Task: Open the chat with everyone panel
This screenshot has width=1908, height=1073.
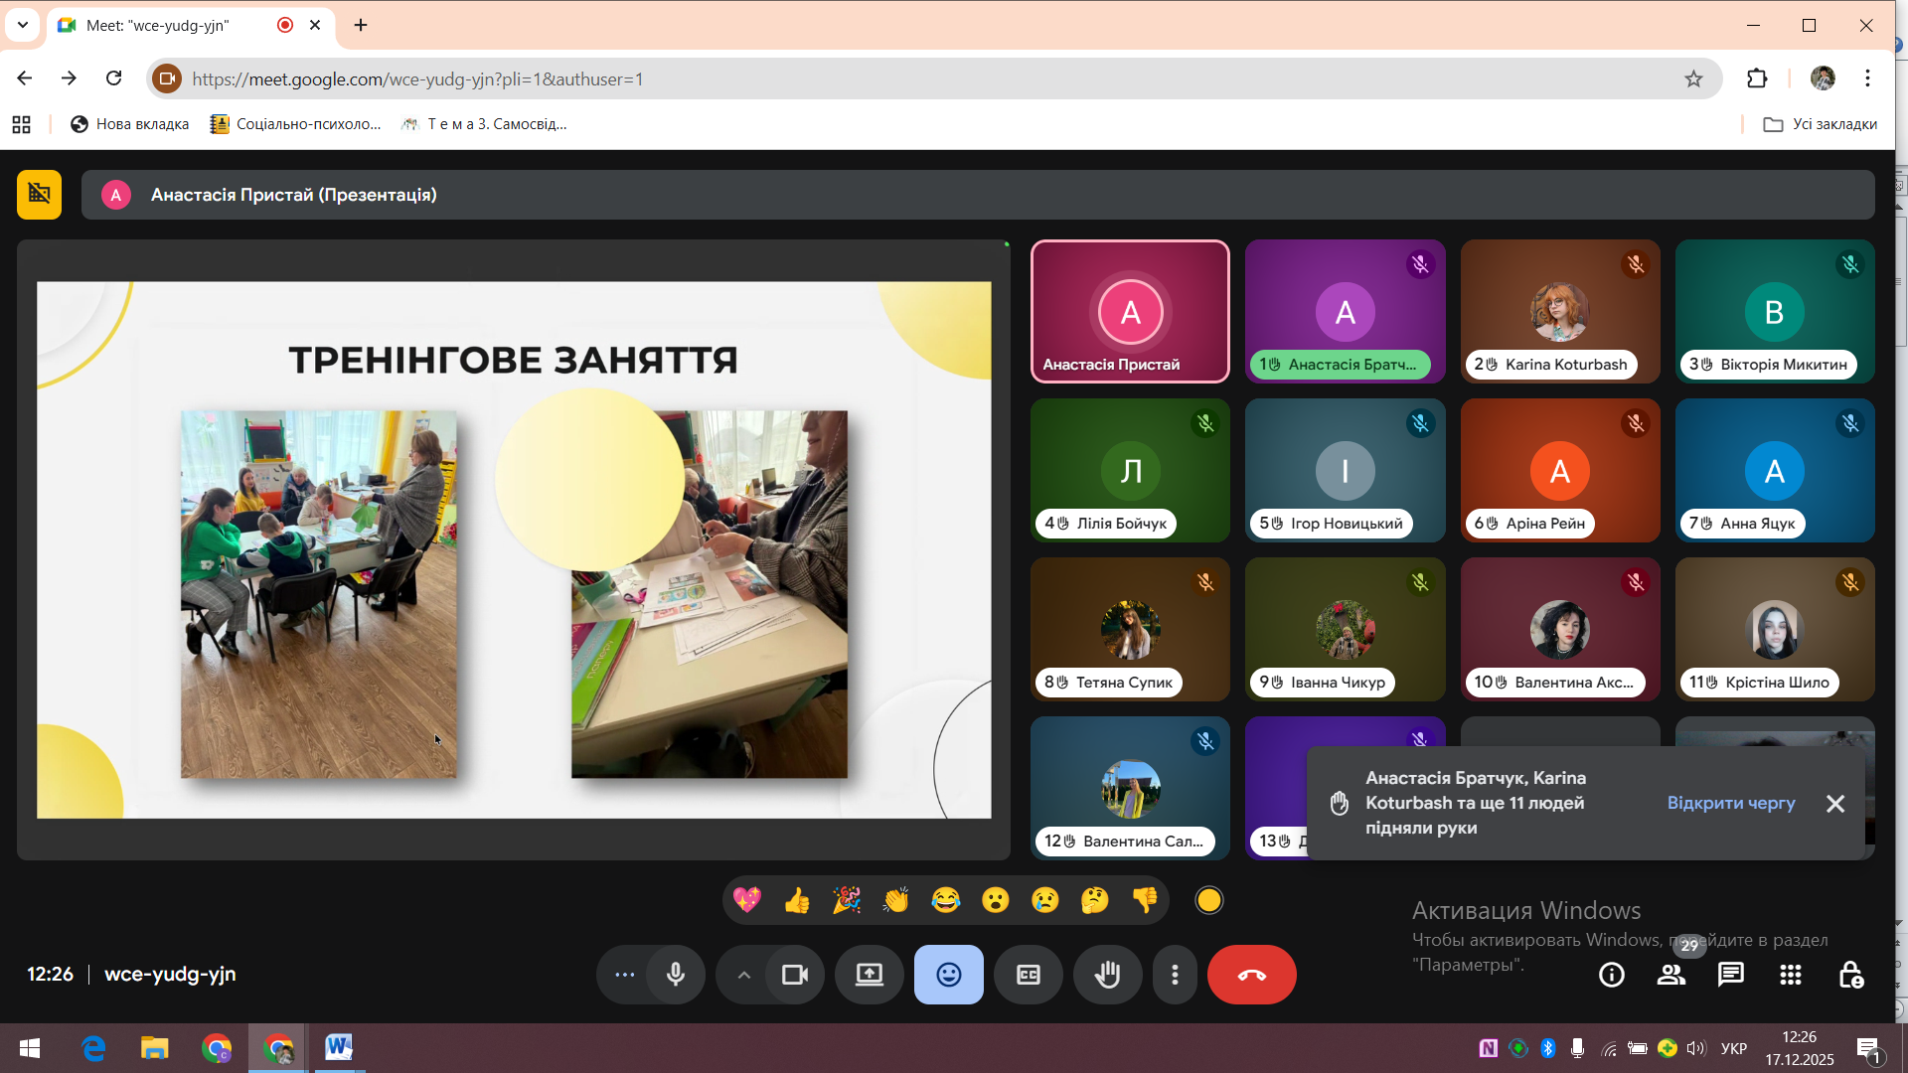Action: tap(1730, 975)
